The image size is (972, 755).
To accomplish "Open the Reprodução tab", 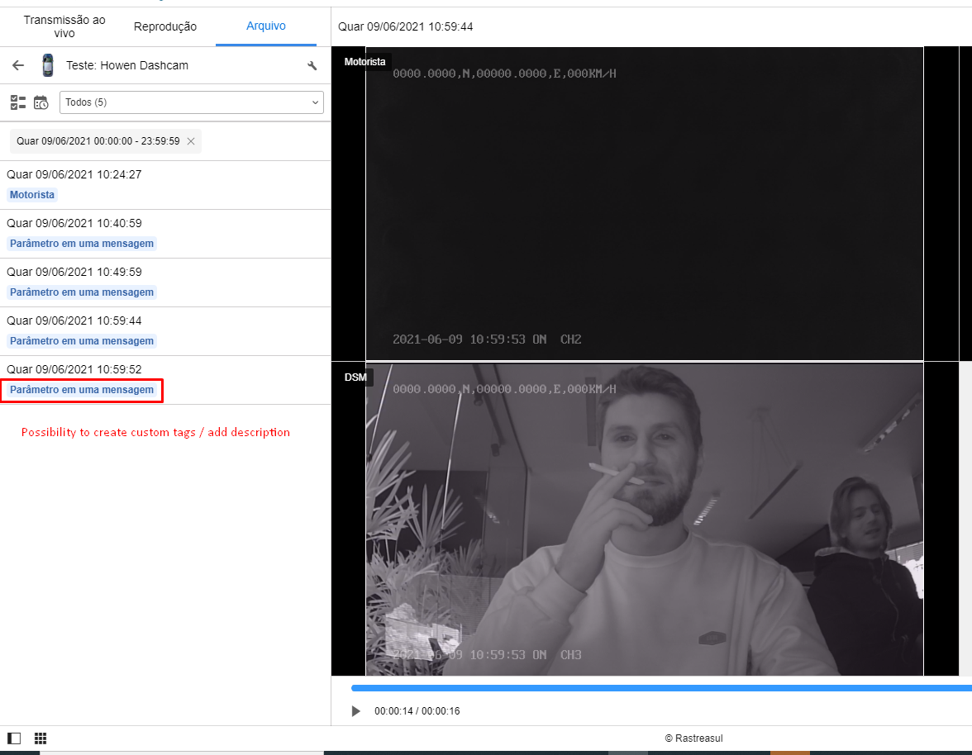I will point(165,26).
